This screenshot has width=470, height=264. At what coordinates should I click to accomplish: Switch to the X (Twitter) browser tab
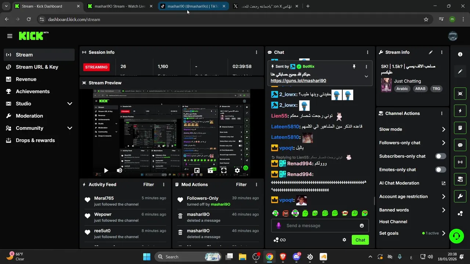(266, 6)
